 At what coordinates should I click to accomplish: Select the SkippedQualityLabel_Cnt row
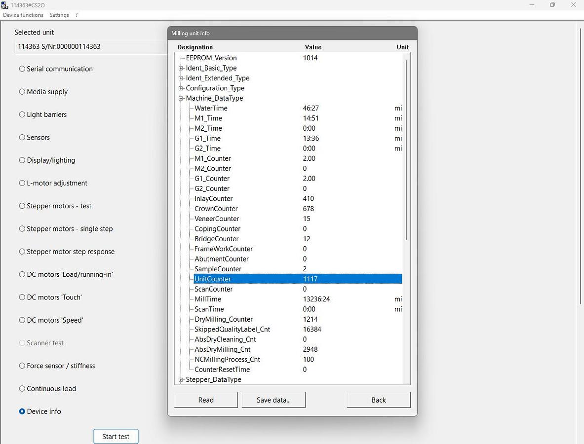(x=298, y=330)
